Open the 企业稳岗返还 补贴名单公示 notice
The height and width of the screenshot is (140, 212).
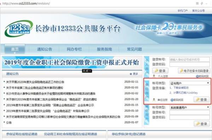(x=48, y=111)
